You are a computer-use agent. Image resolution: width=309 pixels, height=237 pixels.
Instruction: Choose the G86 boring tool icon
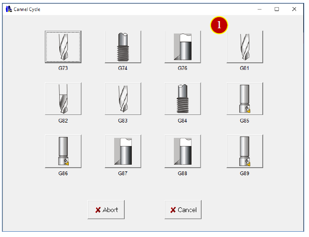click(x=63, y=151)
